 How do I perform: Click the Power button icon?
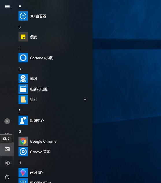[7, 177]
